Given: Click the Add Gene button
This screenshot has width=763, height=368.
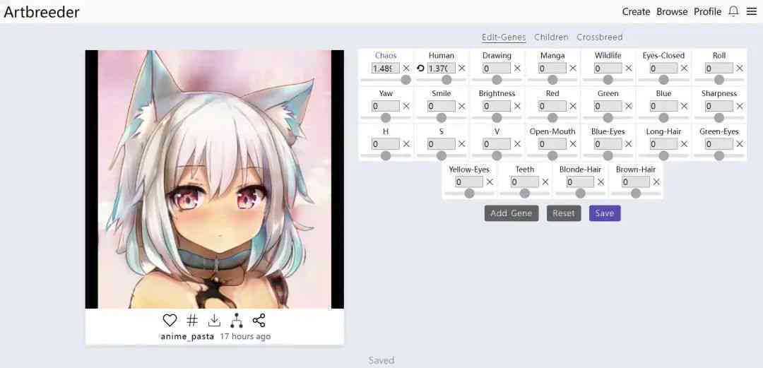Looking at the screenshot, I should click(x=511, y=213).
